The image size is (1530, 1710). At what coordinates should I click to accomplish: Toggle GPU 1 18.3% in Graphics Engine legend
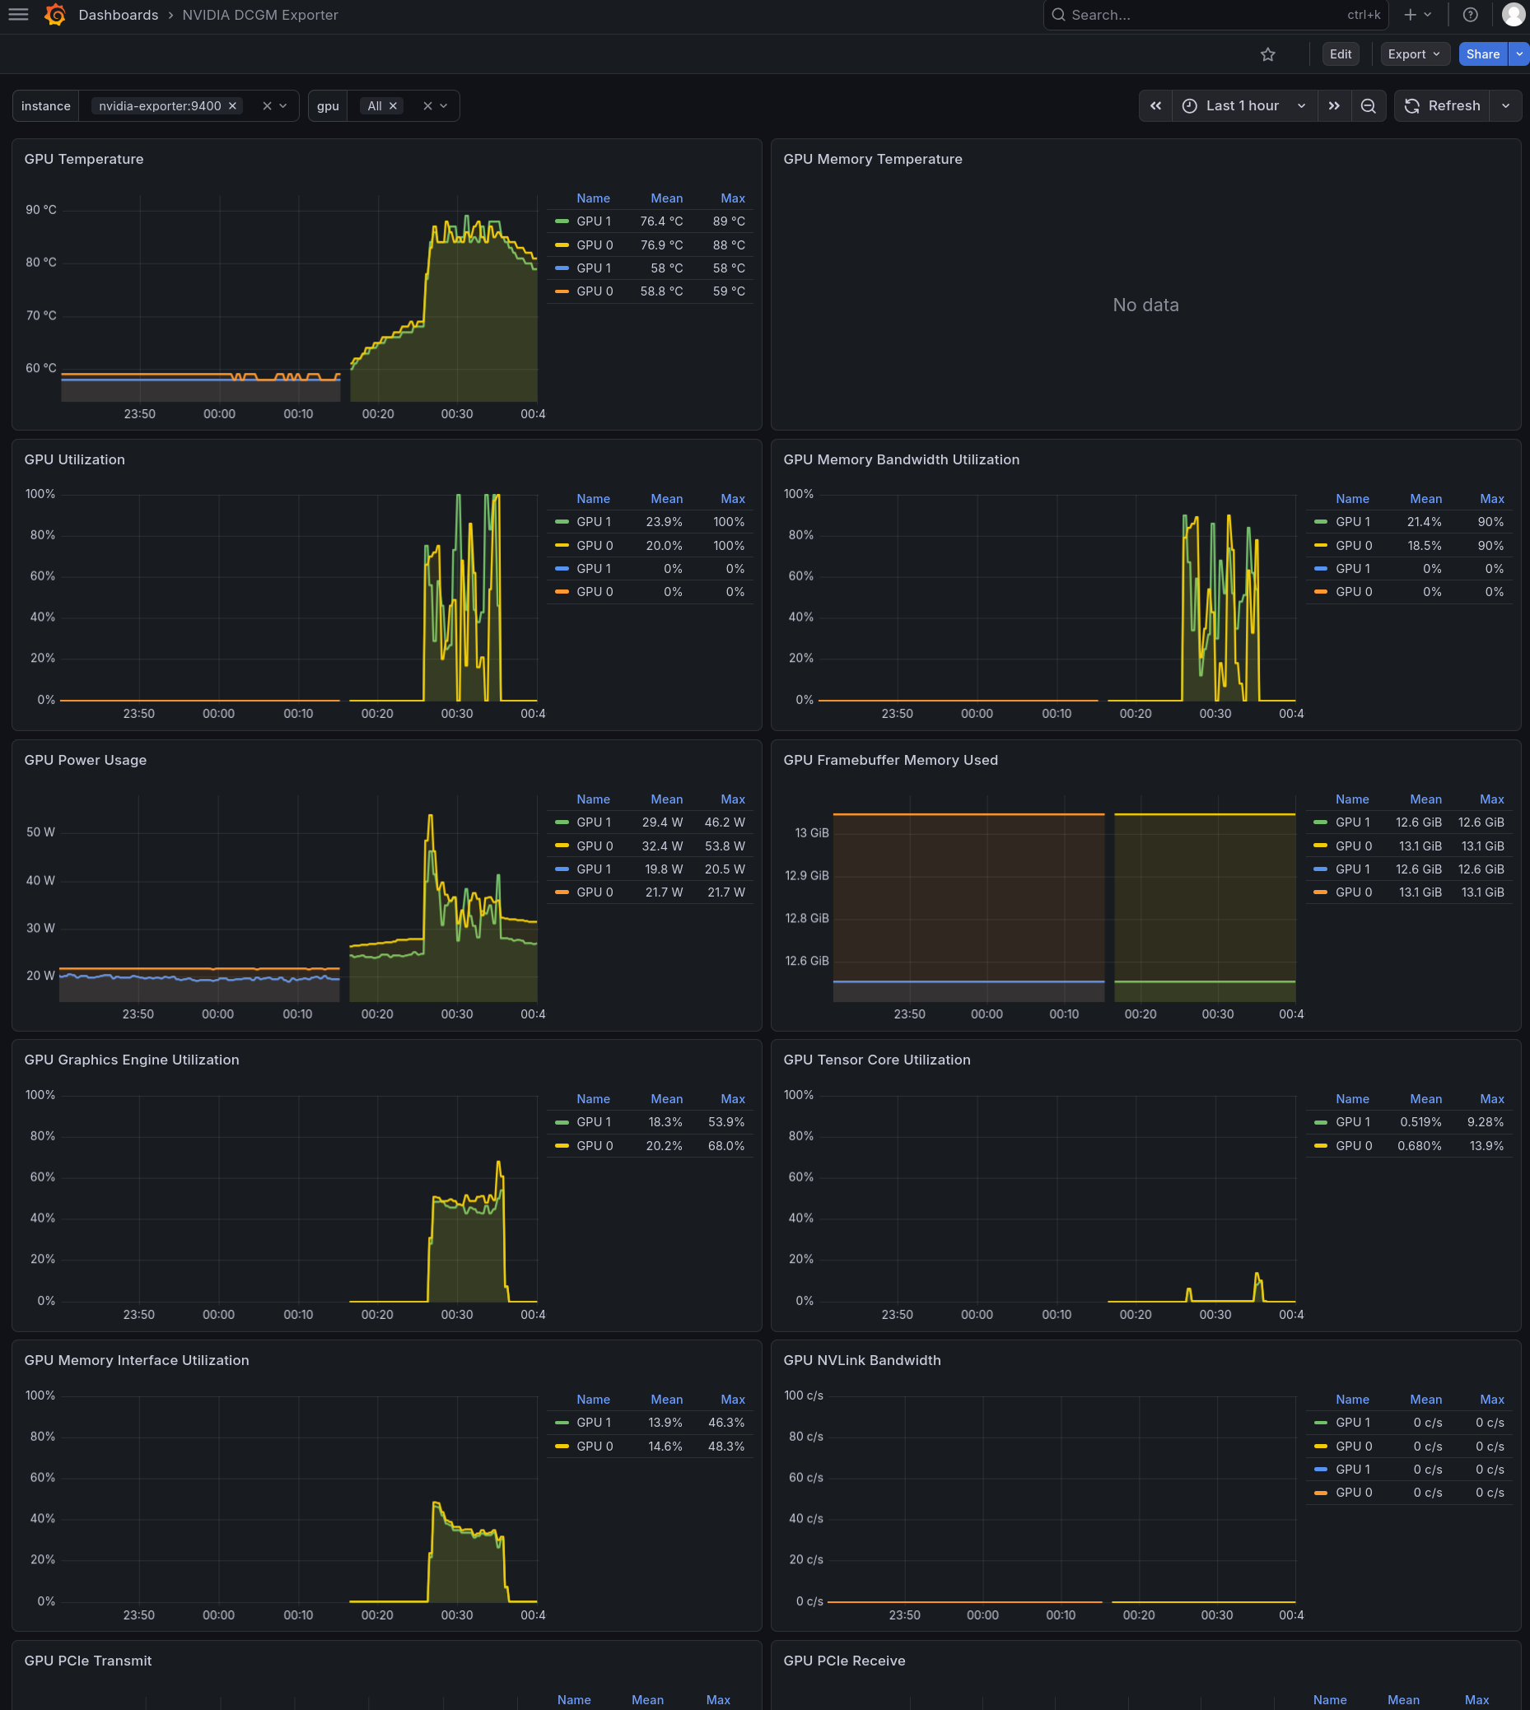[594, 1122]
